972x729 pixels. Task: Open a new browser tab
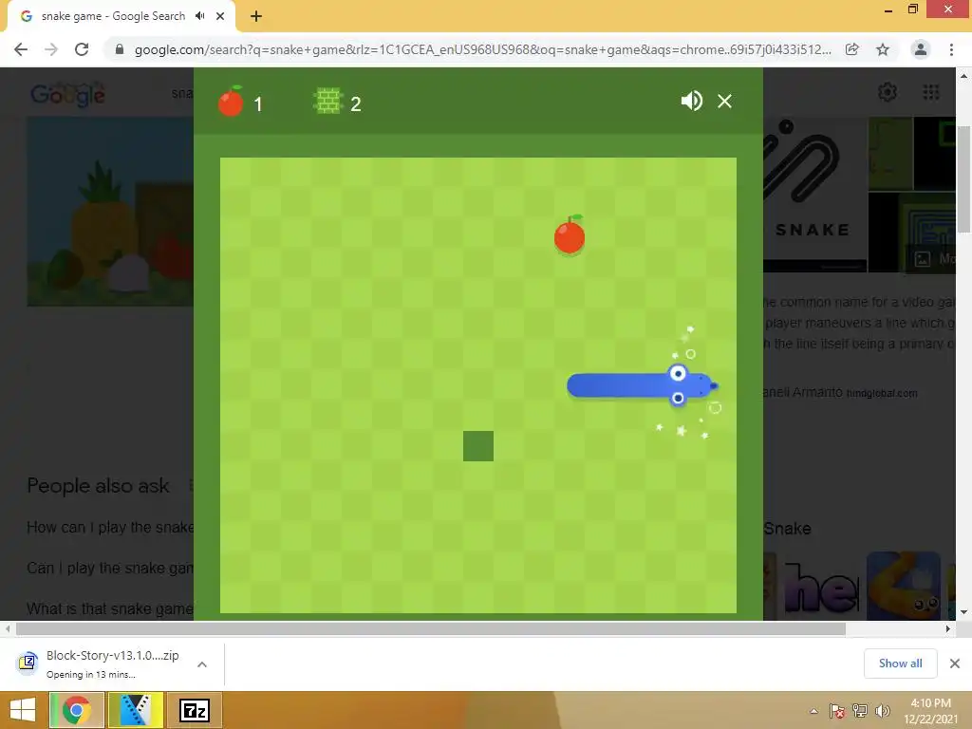[x=256, y=17]
